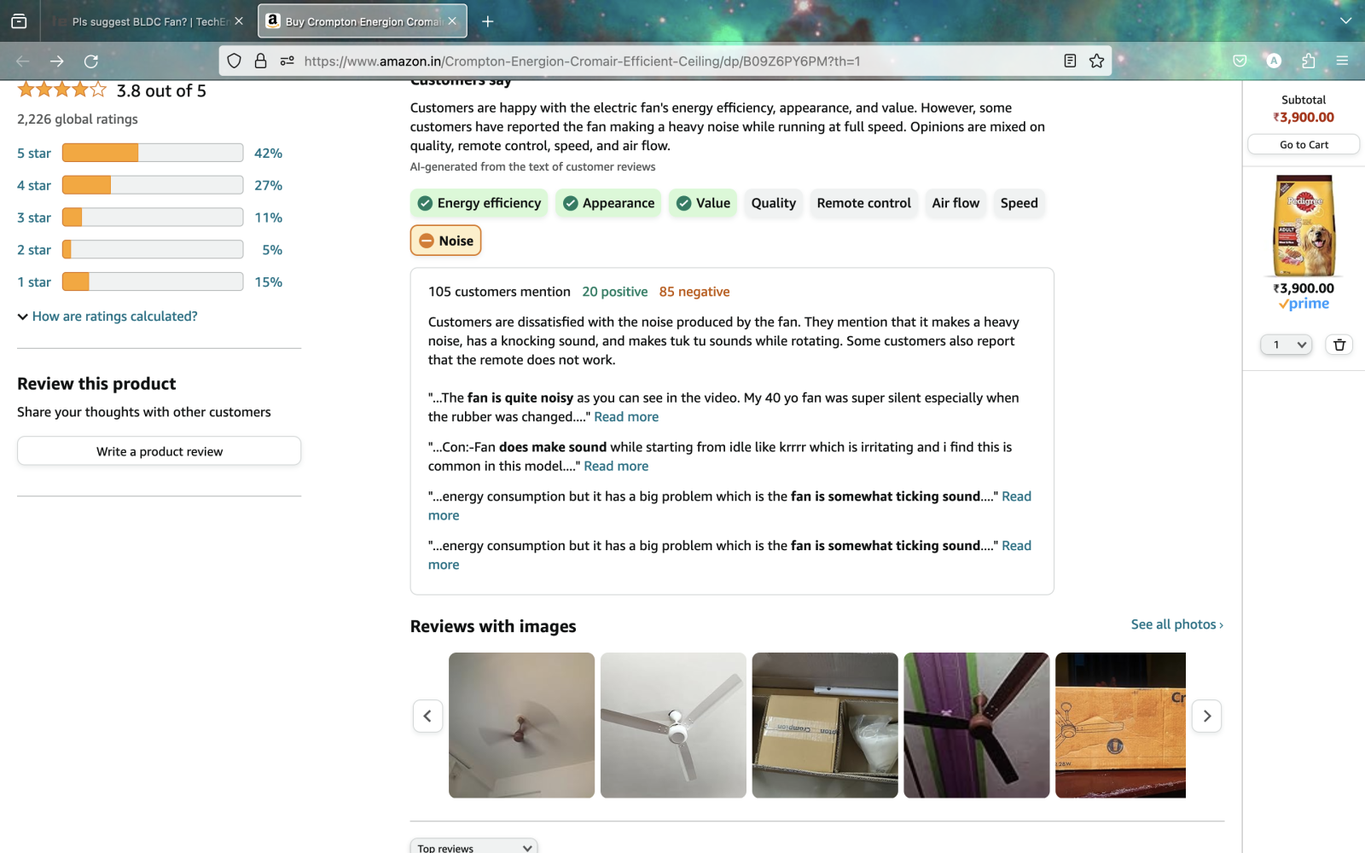
Task: Open a new browser tab
Action: click(488, 21)
